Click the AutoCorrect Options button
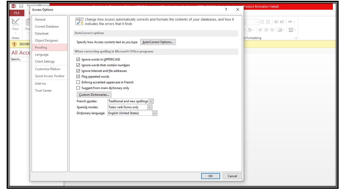 click(158, 42)
